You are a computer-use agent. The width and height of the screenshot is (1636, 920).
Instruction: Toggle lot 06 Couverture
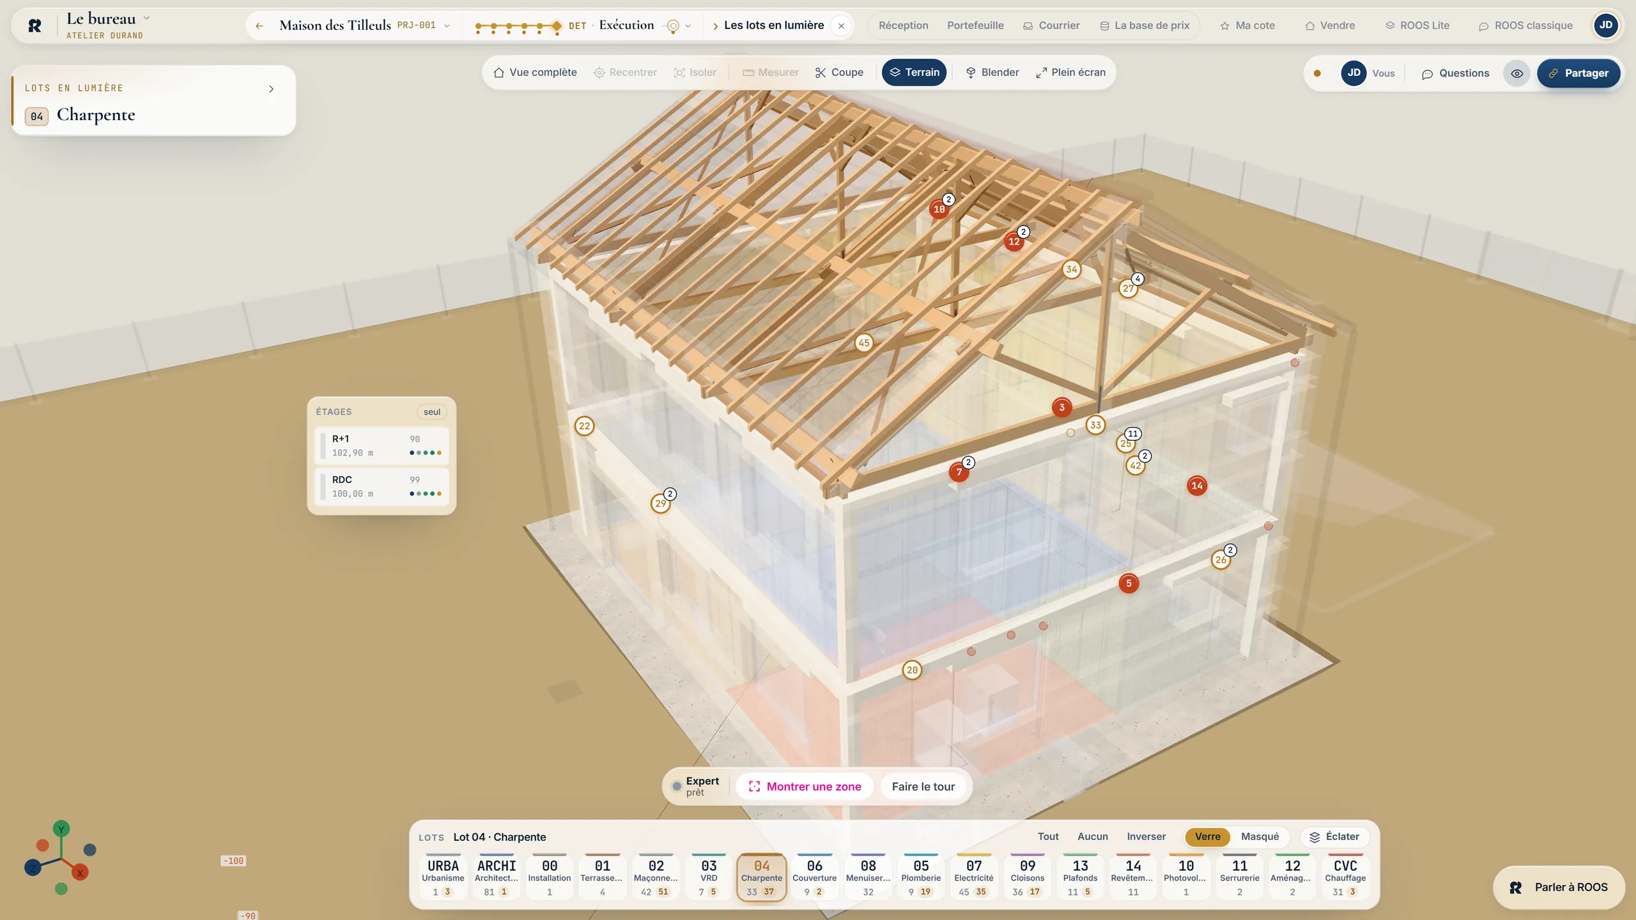814,877
